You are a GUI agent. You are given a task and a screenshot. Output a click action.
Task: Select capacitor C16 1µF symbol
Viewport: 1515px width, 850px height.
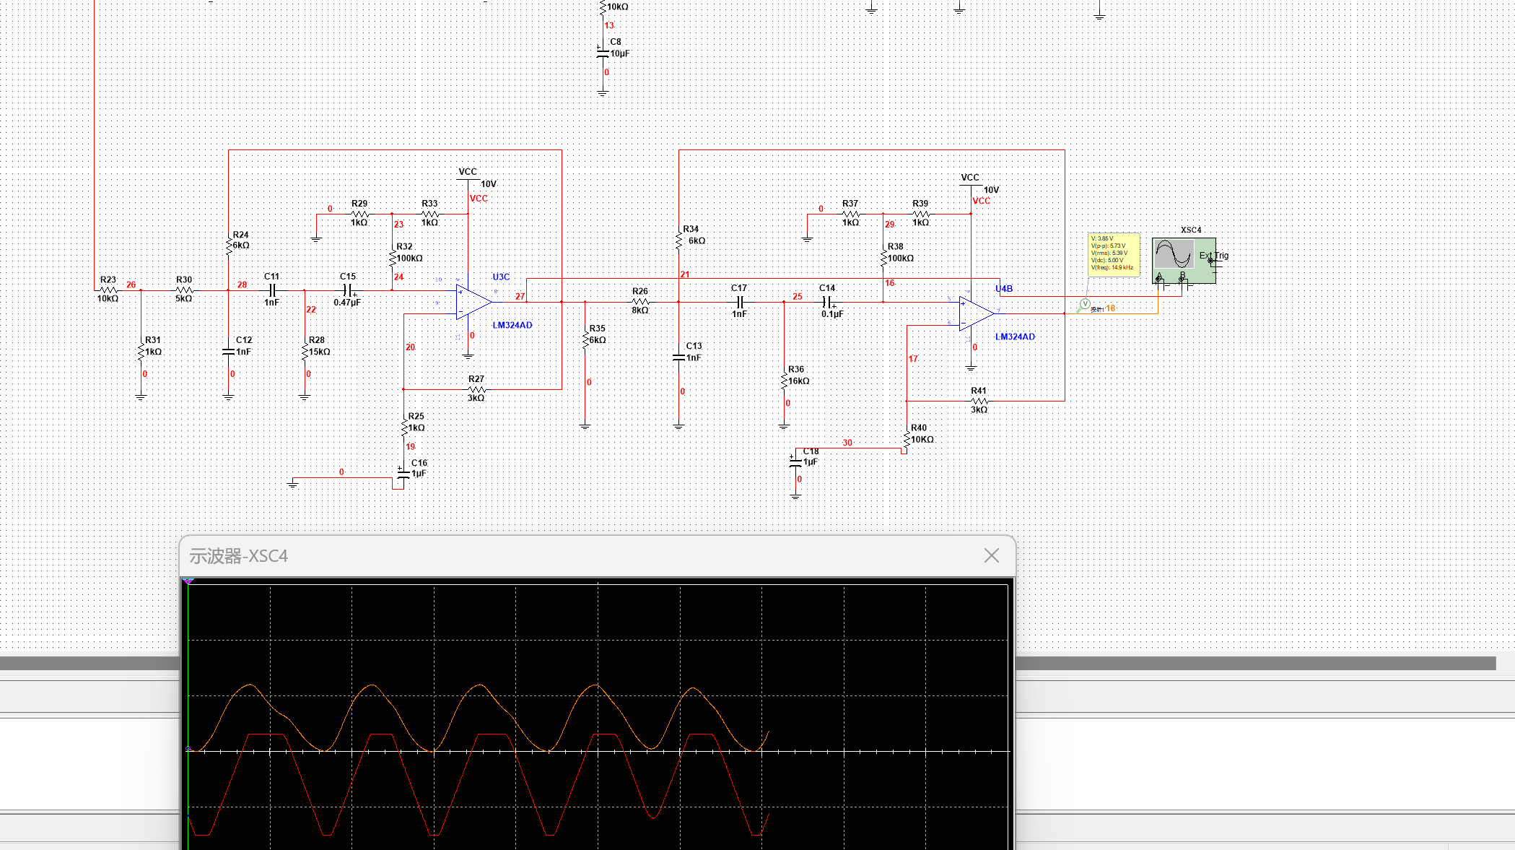[403, 474]
